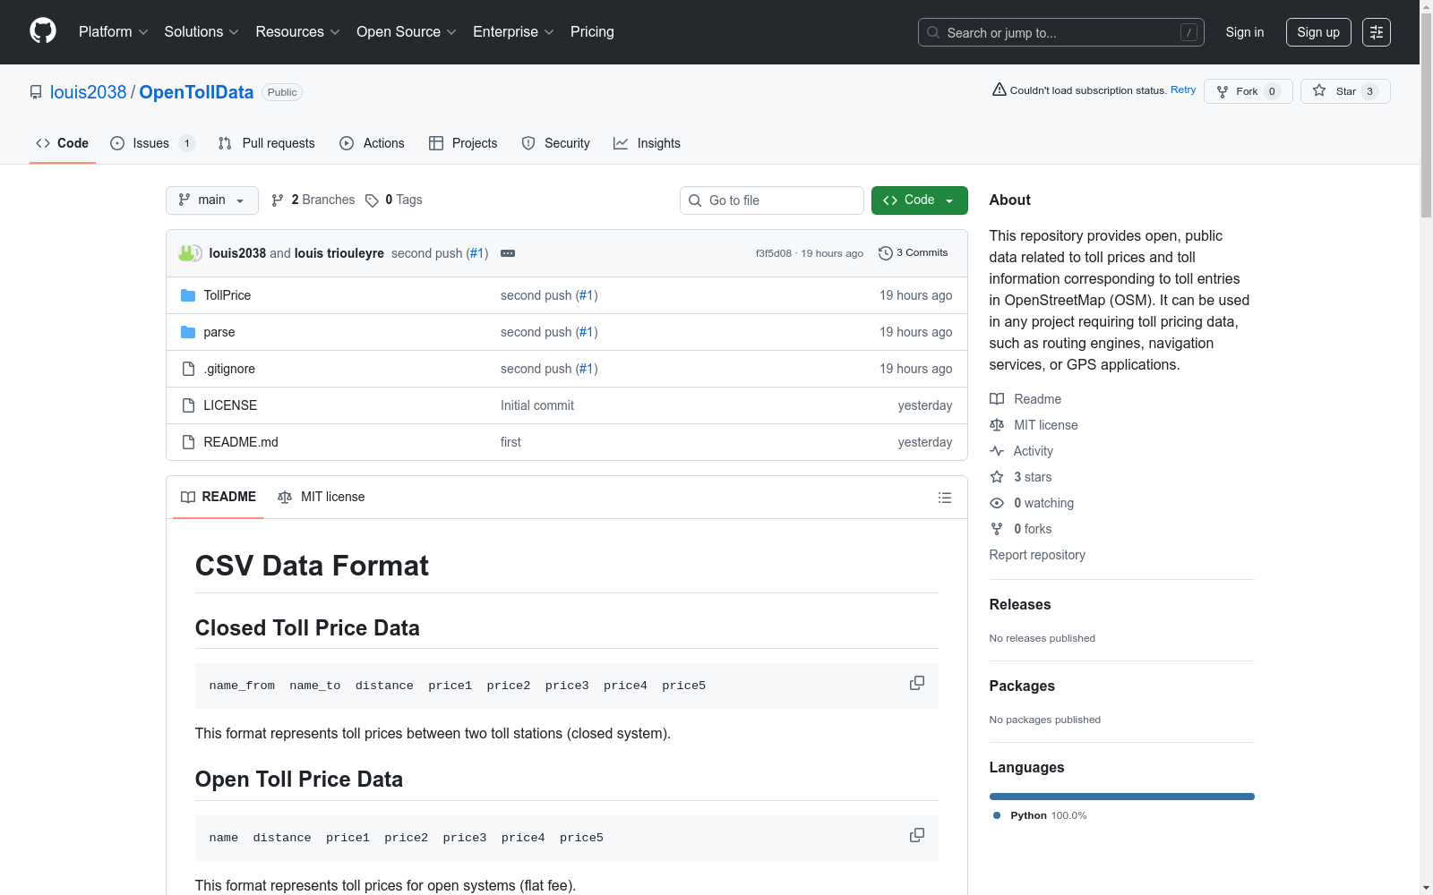
Task: Click the parse folder icon
Action: [x=188, y=332]
